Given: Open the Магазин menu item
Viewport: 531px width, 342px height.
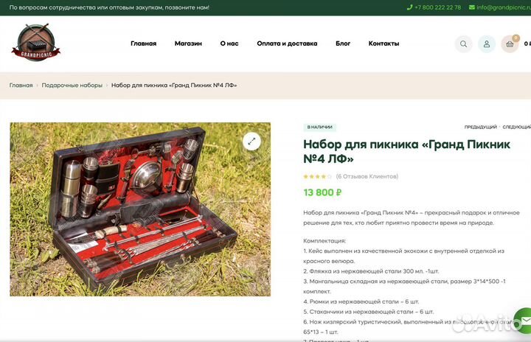Looking at the screenshot, I should 188,43.
